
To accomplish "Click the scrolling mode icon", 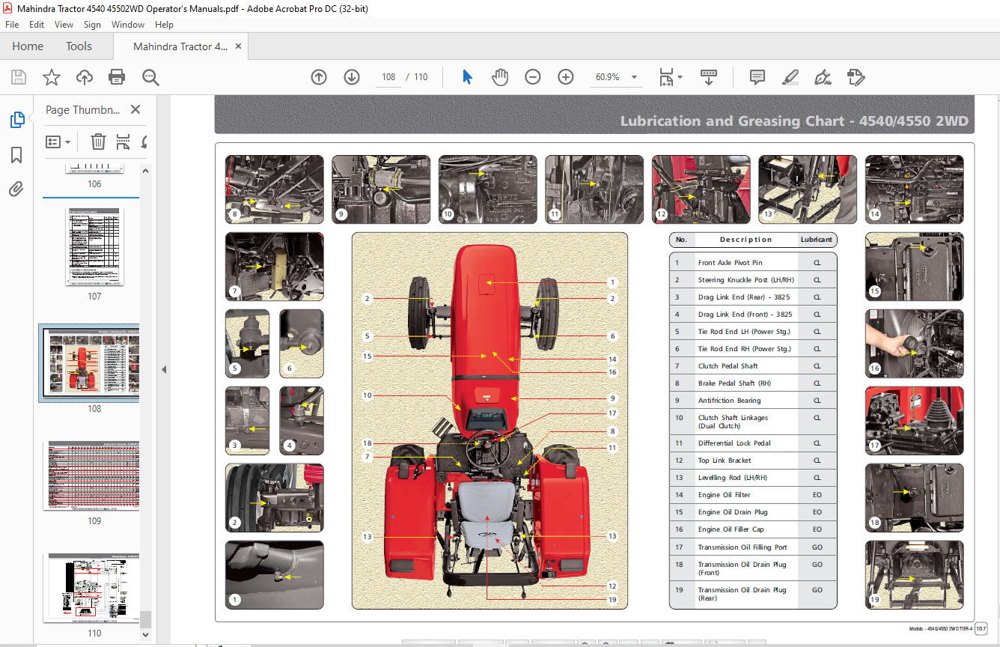I will coord(709,77).
